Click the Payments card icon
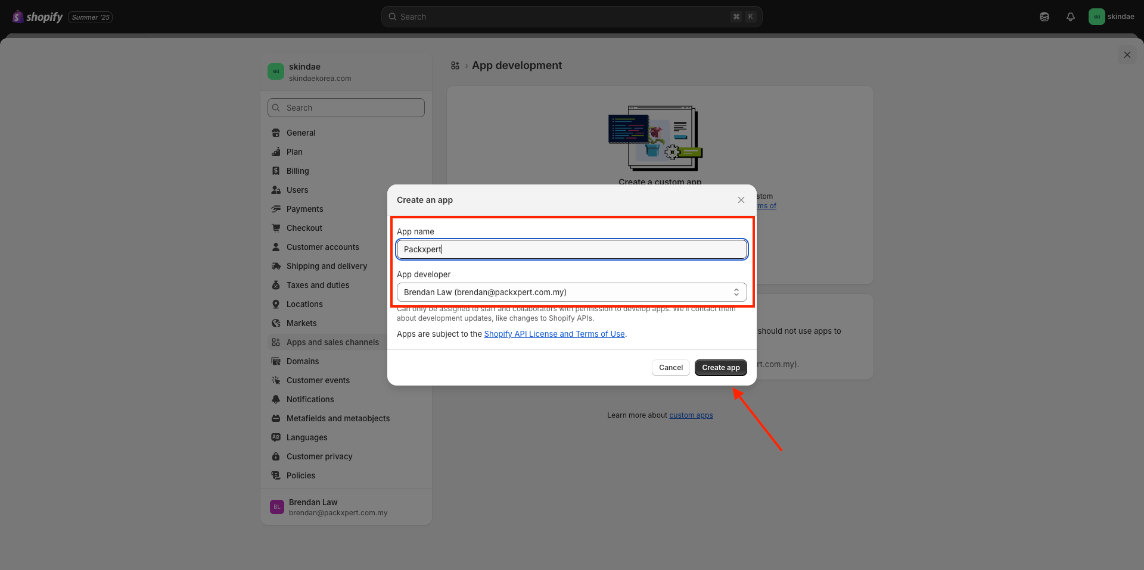The height and width of the screenshot is (570, 1144). [x=276, y=209]
